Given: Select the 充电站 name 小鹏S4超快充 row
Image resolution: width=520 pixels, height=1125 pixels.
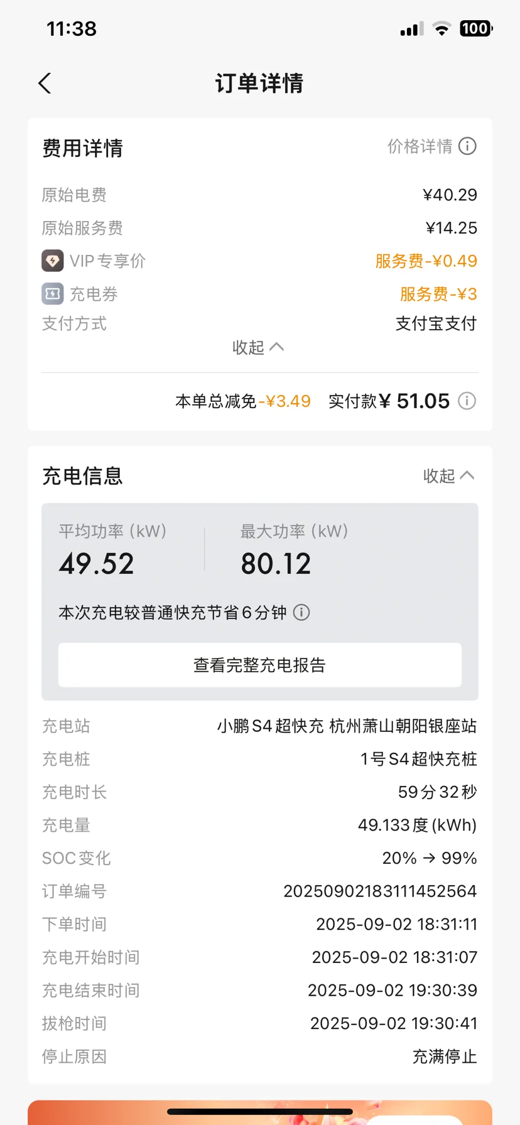Looking at the screenshot, I should 260,726.
